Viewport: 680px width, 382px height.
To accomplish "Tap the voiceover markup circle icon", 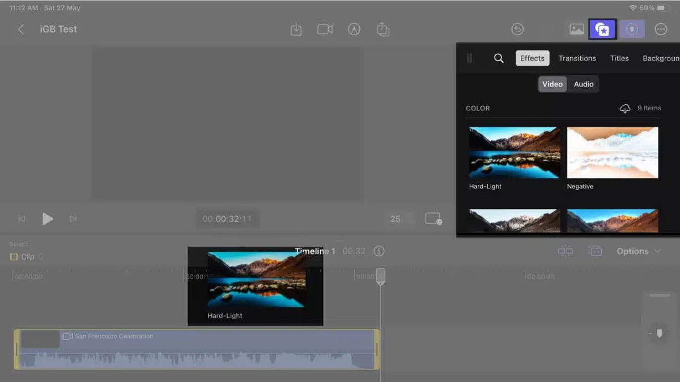I will 354,29.
